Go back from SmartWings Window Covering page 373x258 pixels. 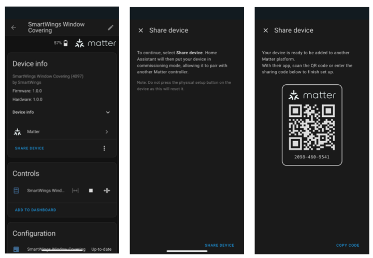(x=13, y=28)
